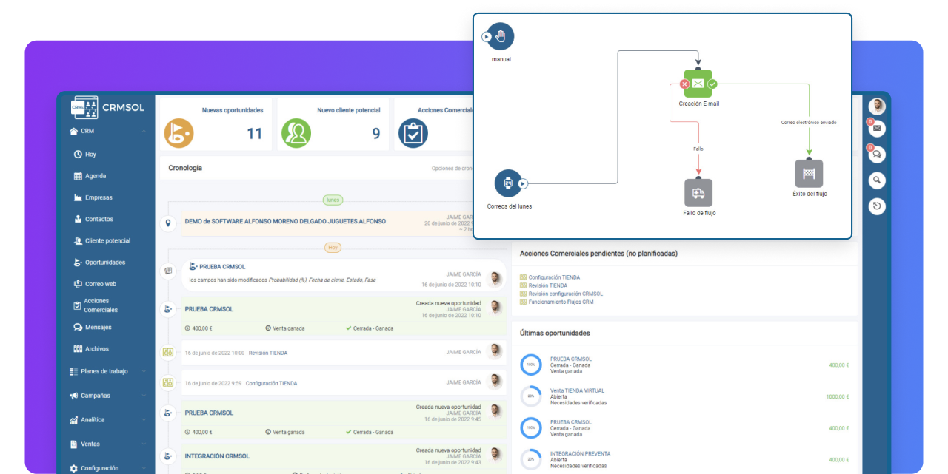Click the CRMSOL logo in the sidebar

click(107, 108)
